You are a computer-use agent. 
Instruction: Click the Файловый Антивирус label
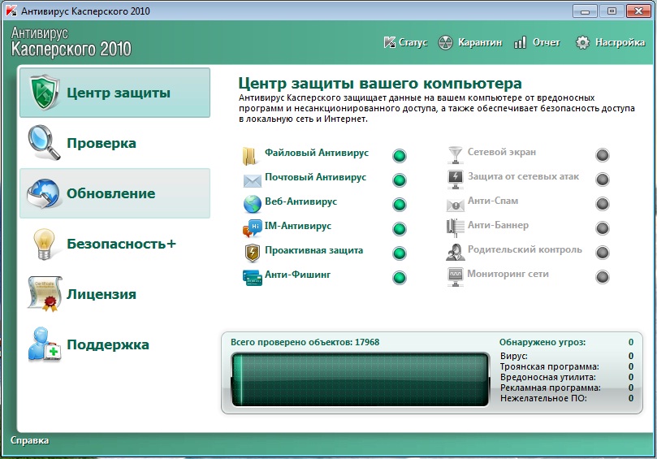[317, 153]
